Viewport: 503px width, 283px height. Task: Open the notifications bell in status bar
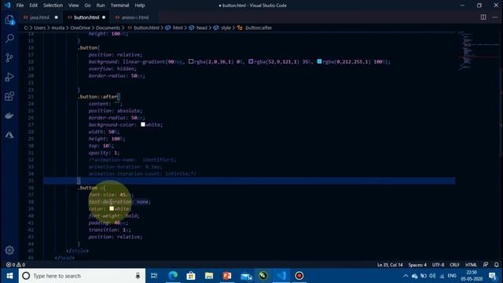pyautogui.click(x=496, y=265)
